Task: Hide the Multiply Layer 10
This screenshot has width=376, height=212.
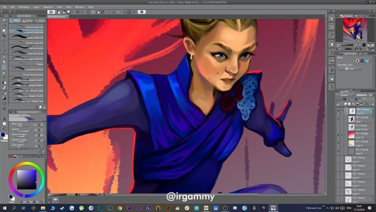Action: 338,135
